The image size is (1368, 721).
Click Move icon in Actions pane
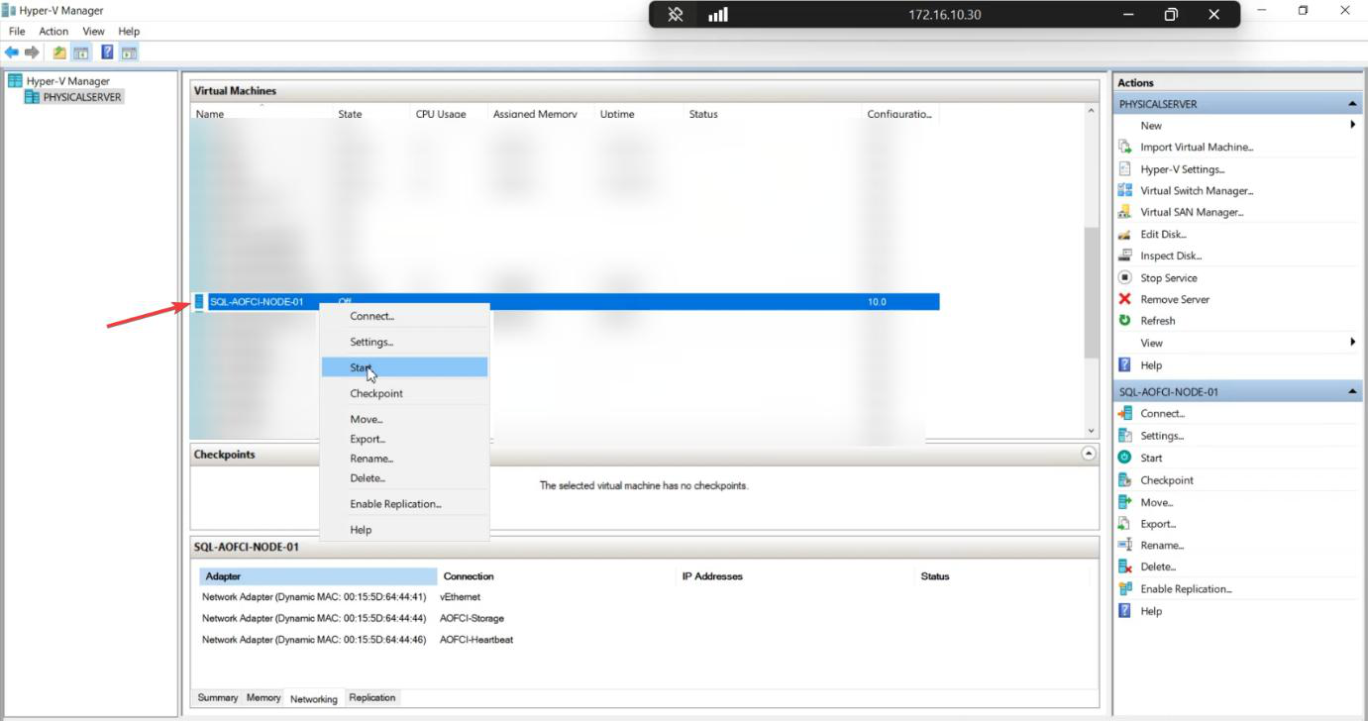click(1124, 502)
